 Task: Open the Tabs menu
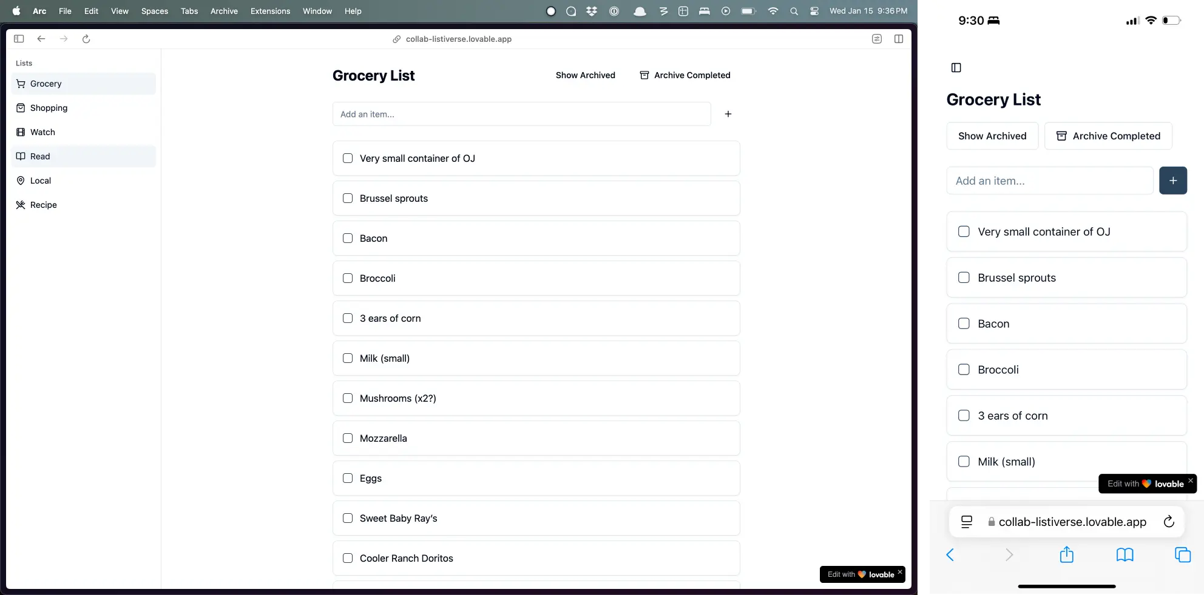189,11
